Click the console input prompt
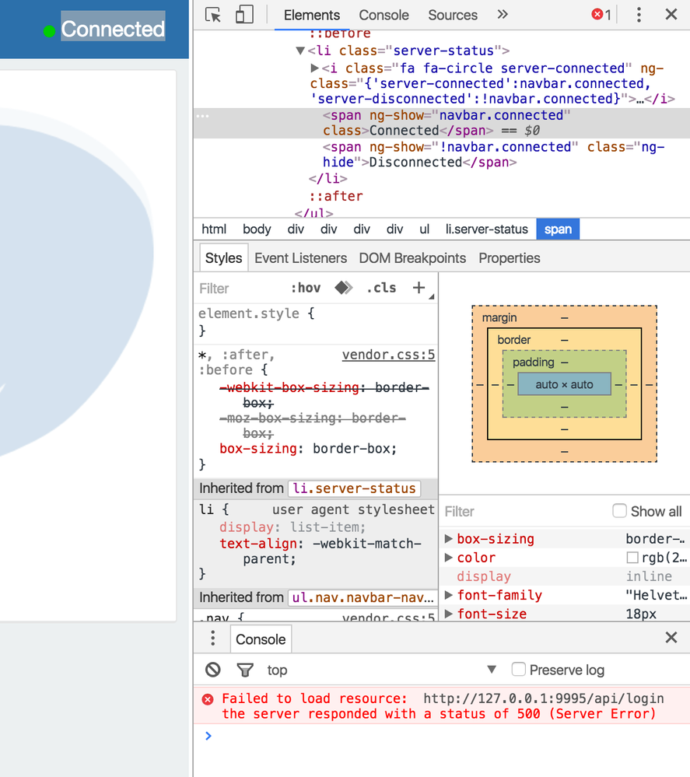This screenshot has width=690, height=777. click(311, 736)
